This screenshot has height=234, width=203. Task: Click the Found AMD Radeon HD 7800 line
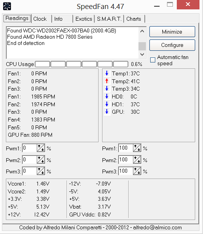(x=50, y=37)
